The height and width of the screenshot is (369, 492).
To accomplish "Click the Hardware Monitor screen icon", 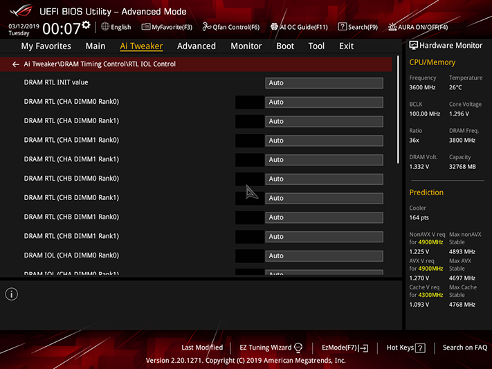I will pos(414,46).
